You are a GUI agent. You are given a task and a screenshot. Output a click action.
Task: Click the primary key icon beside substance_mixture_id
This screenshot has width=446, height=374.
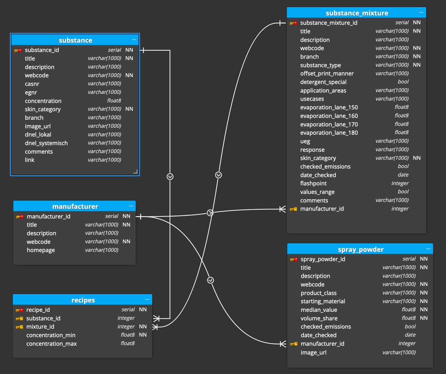point(293,23)
